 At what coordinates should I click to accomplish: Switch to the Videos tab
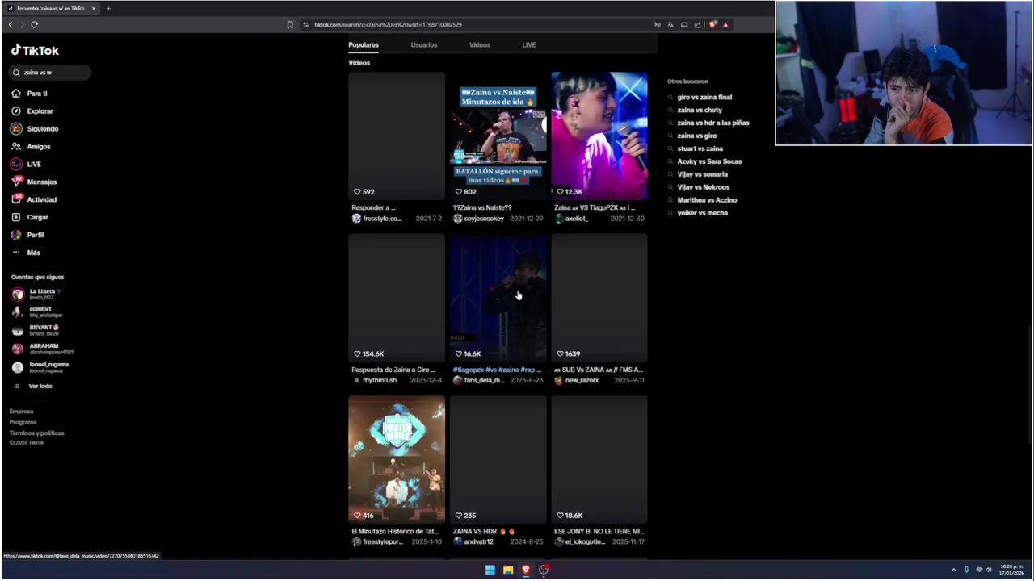click(x=480, y=45)
